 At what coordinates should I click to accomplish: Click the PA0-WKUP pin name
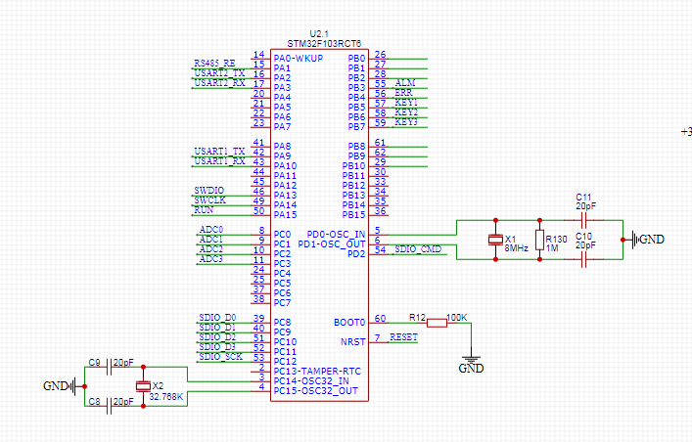coord(299,59)
